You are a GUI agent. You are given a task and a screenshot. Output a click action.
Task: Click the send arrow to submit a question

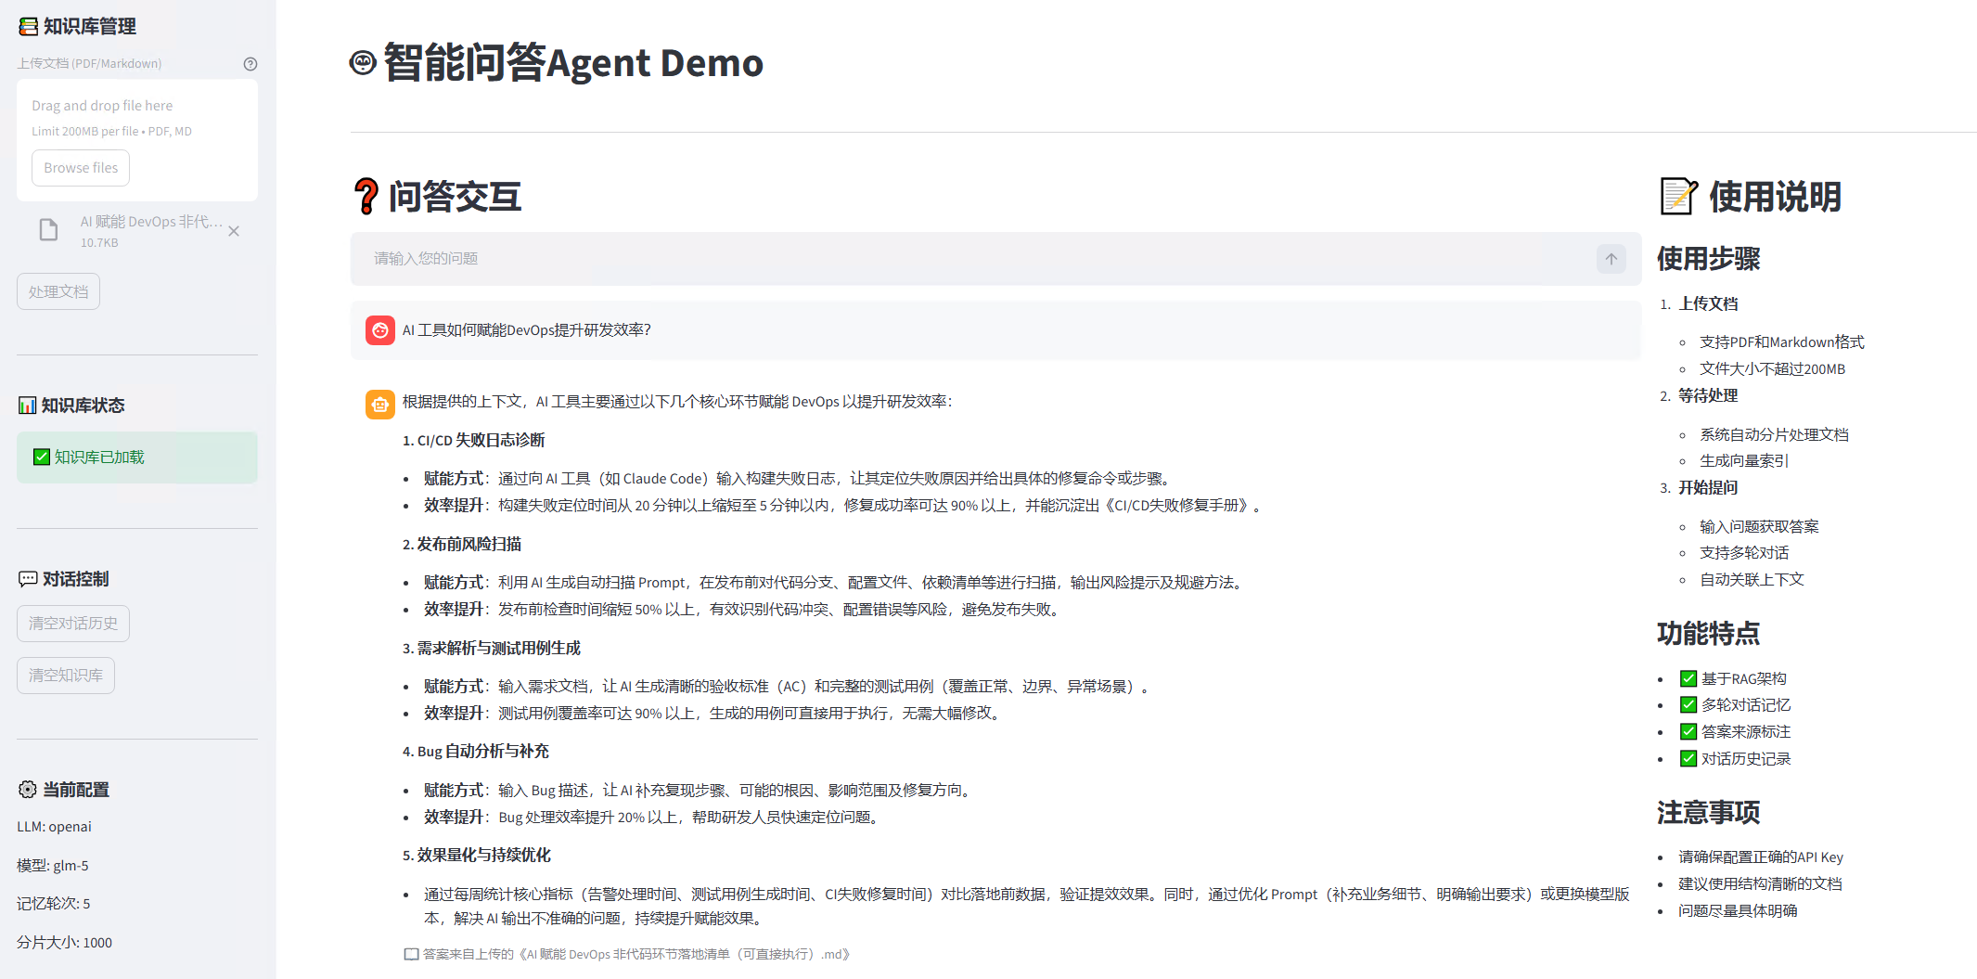point(1611,259)
